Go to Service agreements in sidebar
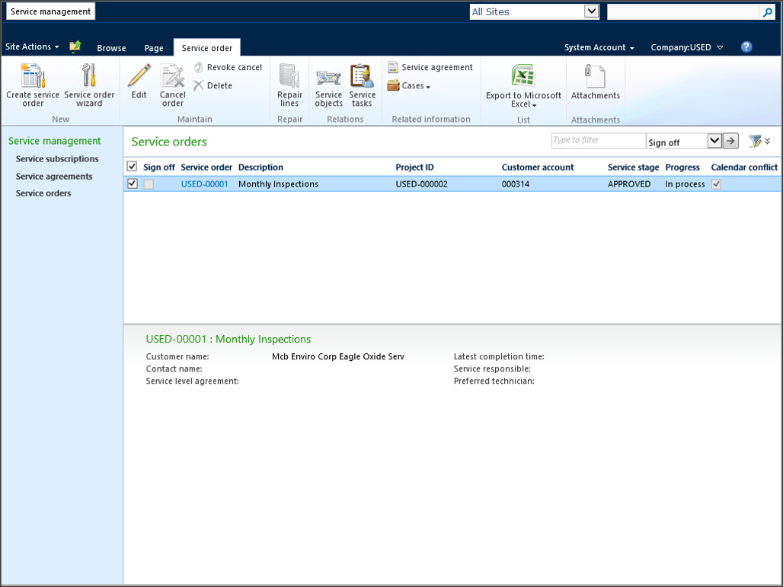783x587 pixels. tap(54, 177)
